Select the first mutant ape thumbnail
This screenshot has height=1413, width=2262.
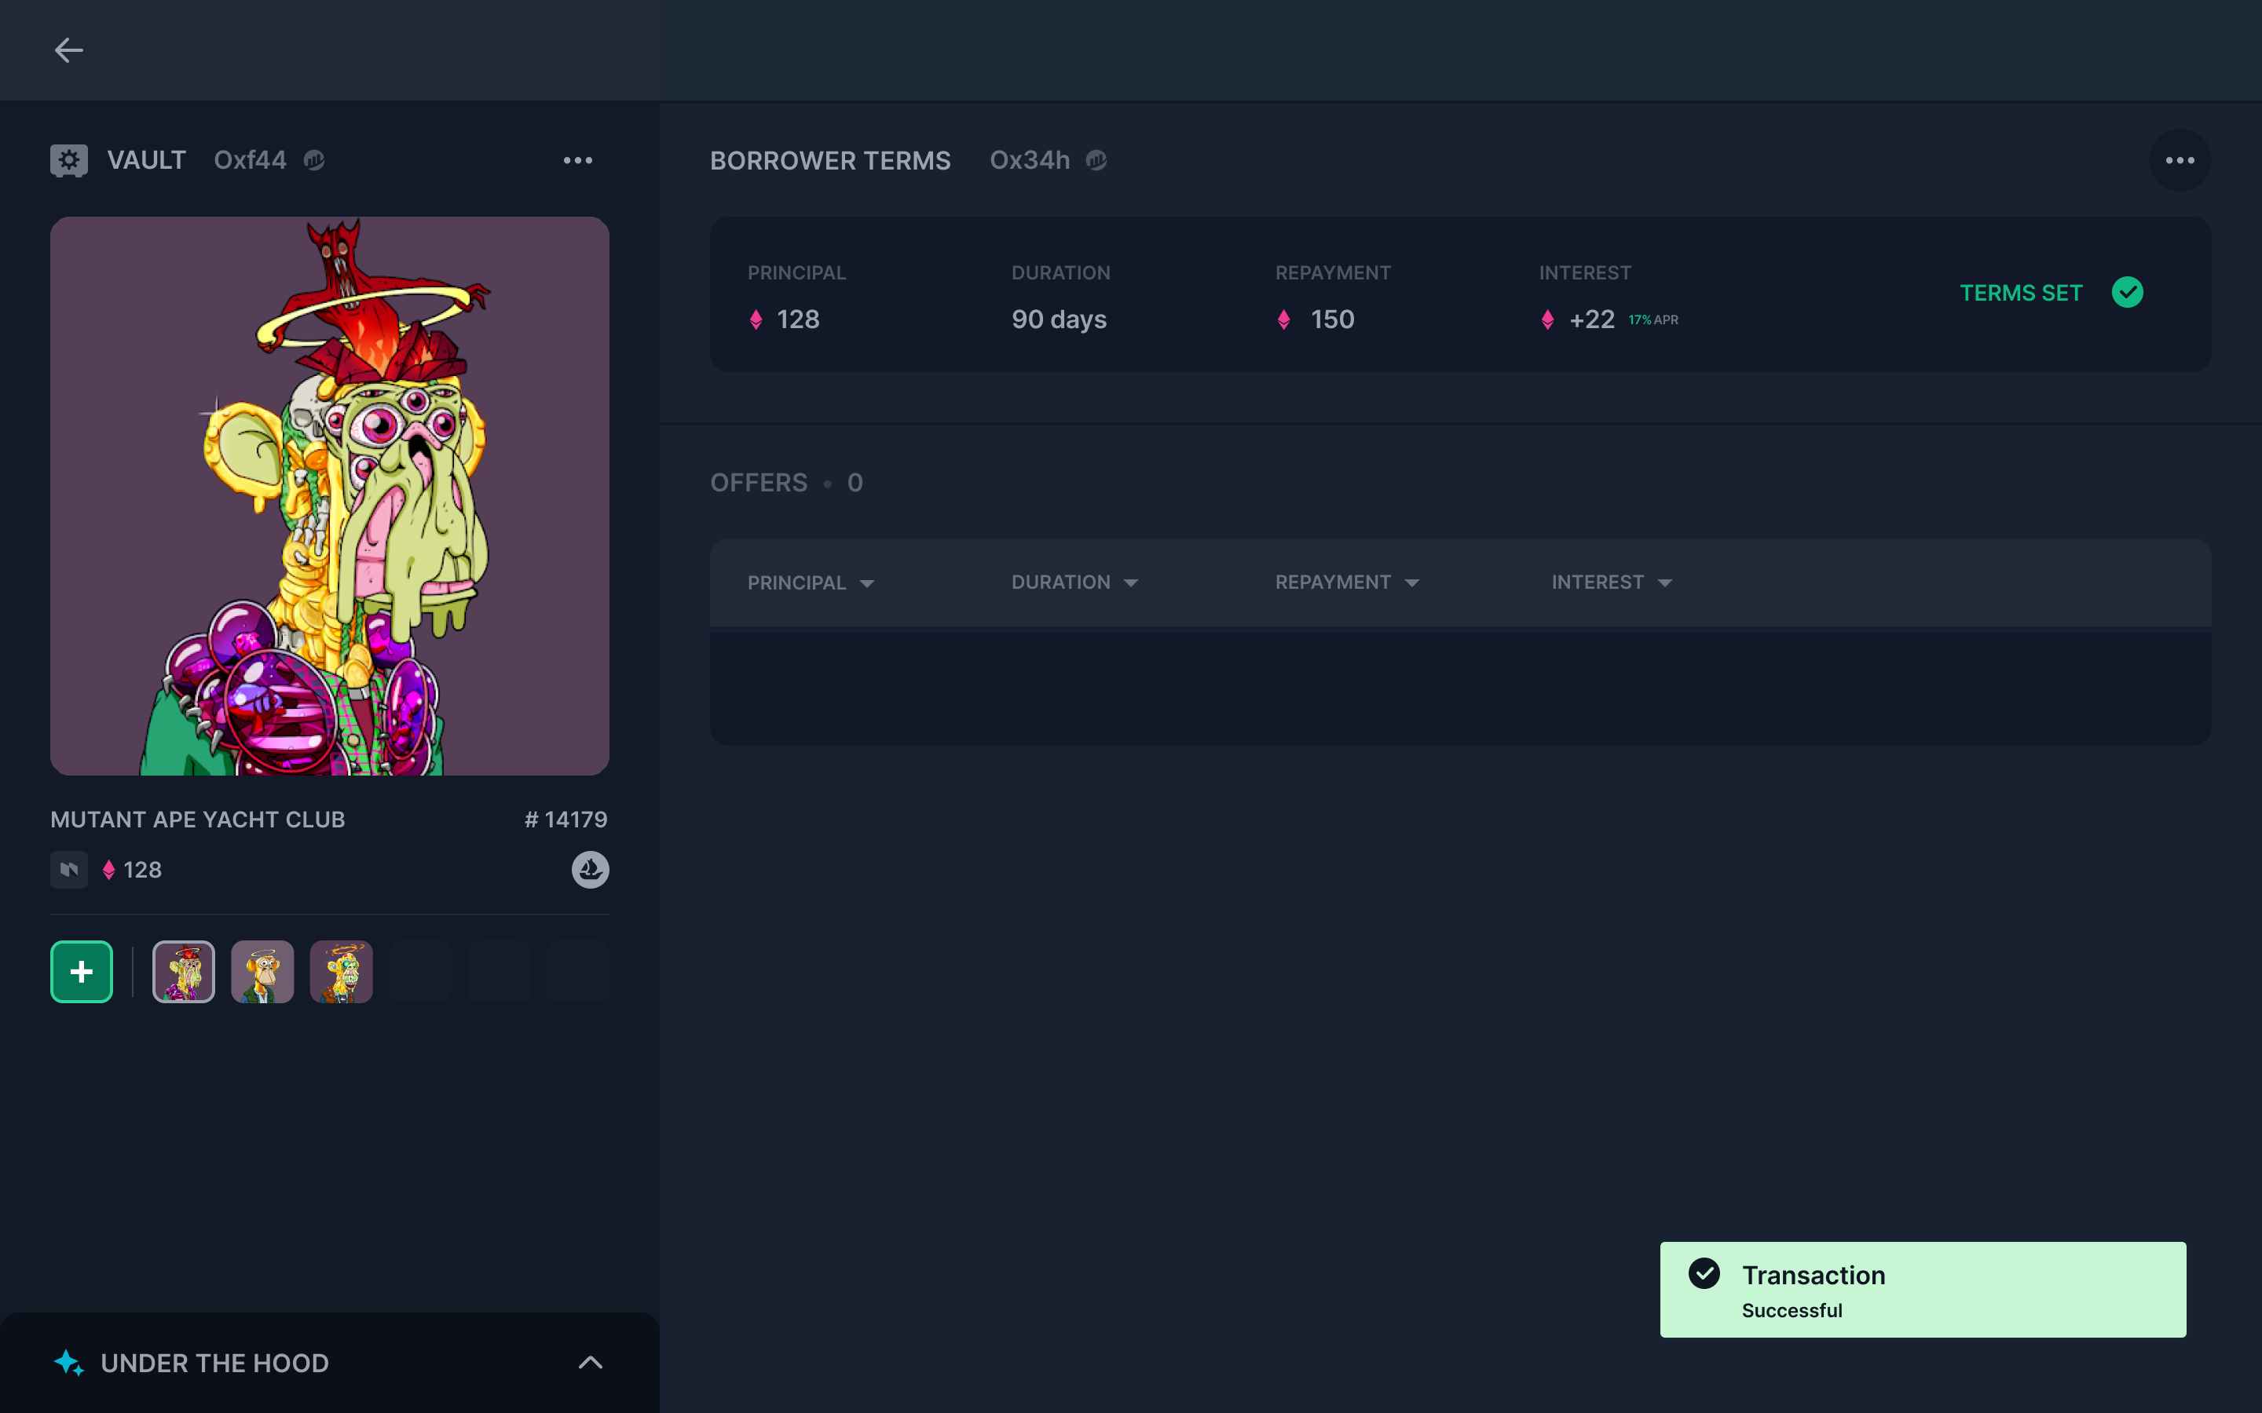[183, 972]
